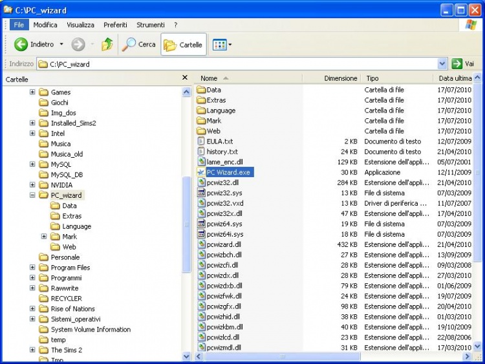This screenshot has width=485, height=364.
Task: Open the Visualizza menu
Action: [80, 25]
